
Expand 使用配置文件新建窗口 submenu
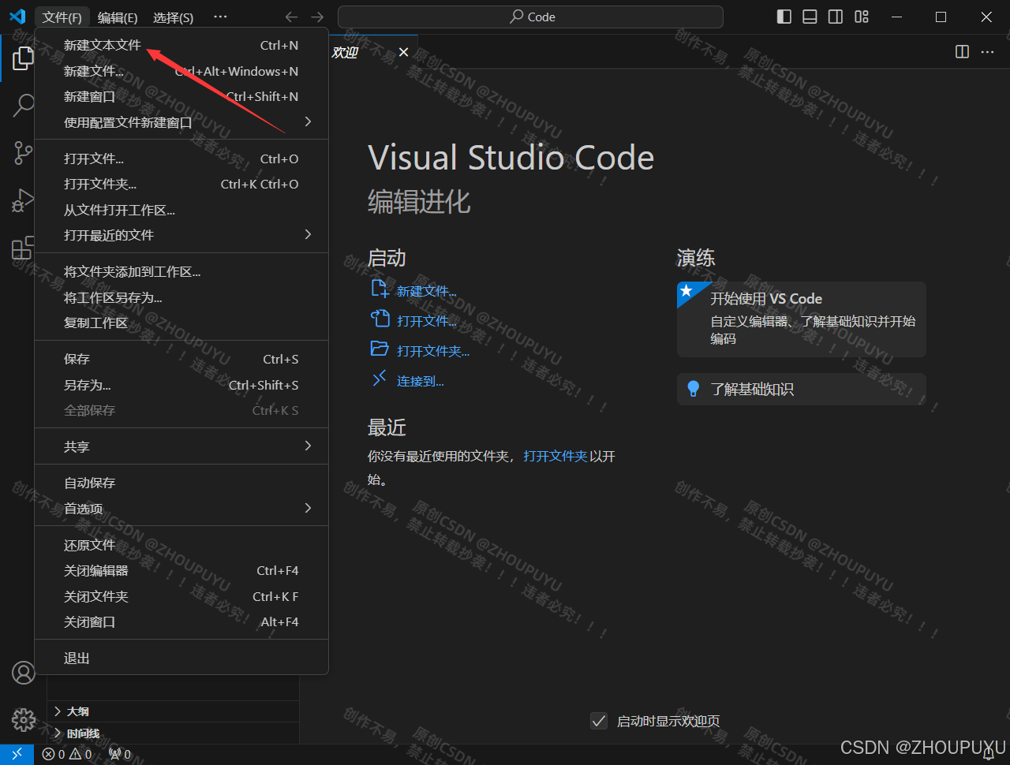click(181, 122)
